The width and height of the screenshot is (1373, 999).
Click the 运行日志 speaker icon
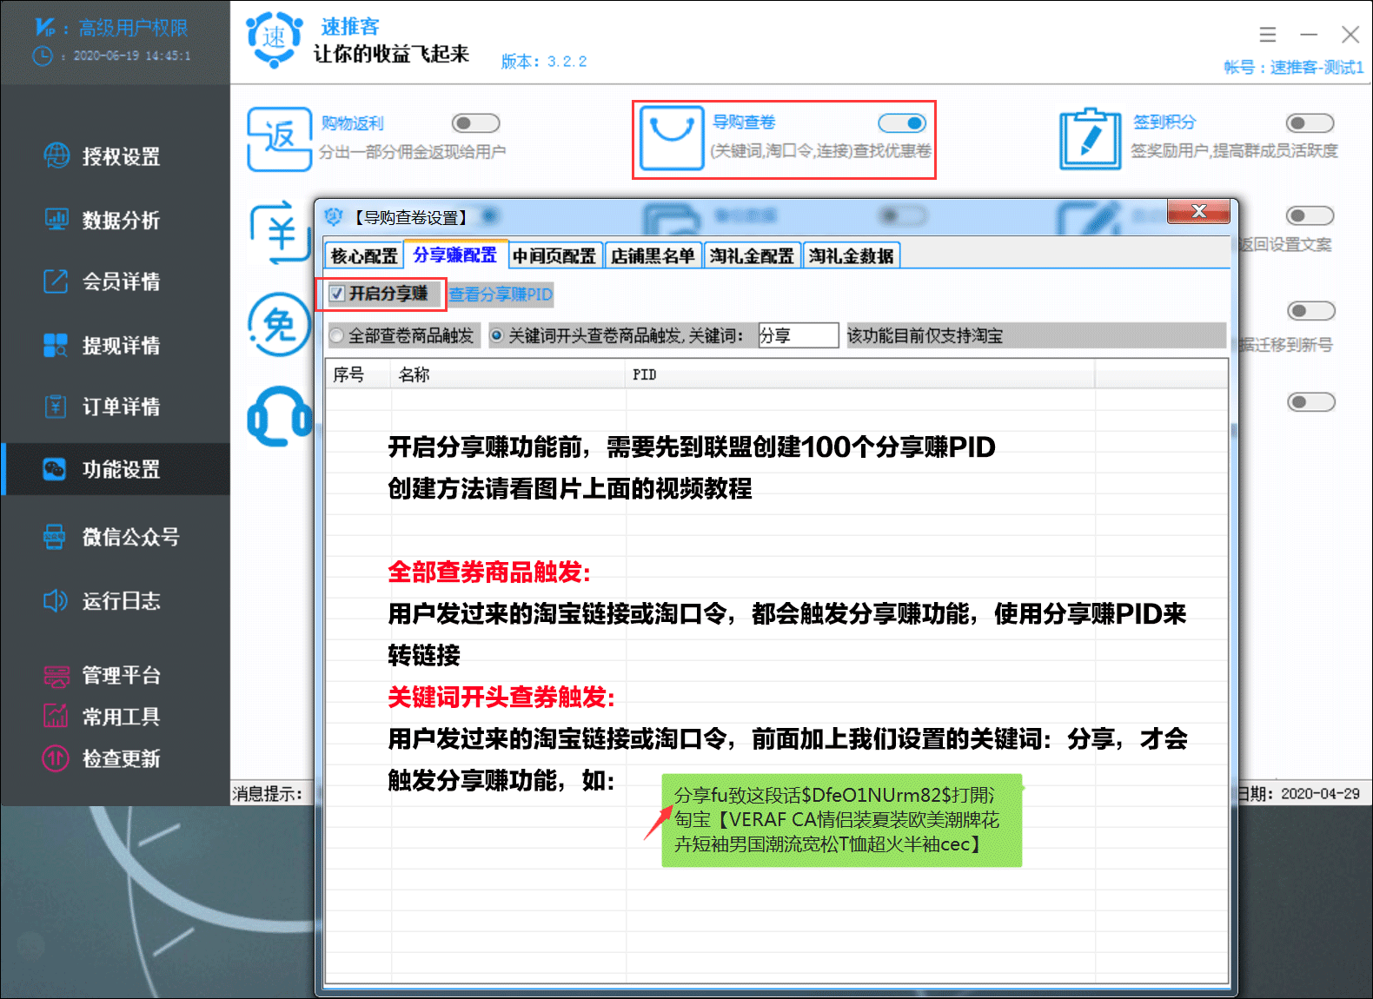(55, 600)
